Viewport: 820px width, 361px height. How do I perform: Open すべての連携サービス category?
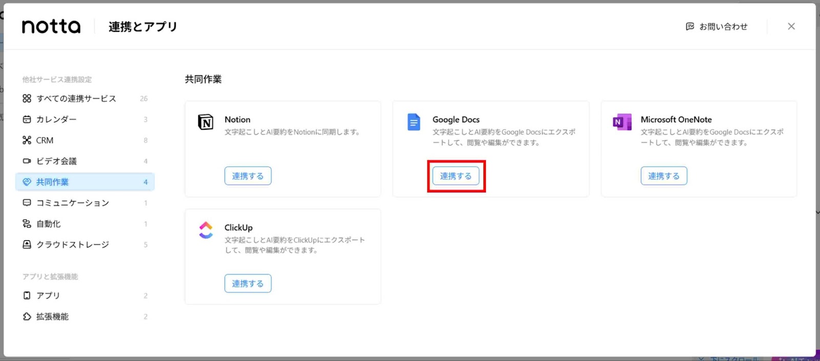tap(85, 98)
